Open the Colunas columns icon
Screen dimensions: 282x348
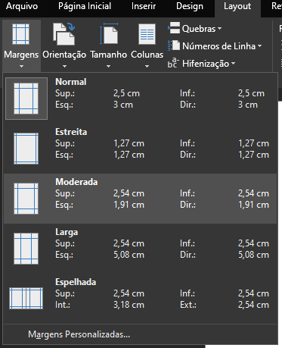click(x=147, y=34)
